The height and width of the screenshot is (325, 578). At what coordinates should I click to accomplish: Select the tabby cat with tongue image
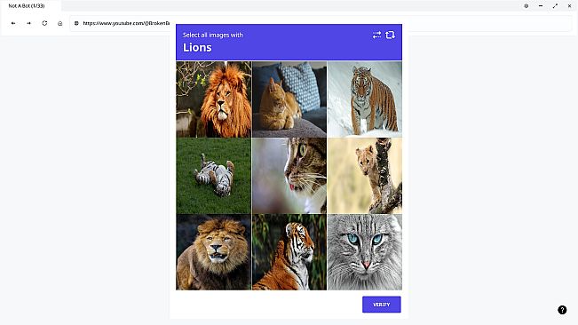point(289,176)
